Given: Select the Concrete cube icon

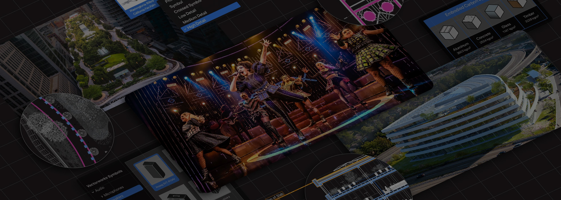Looking at the screenshot, I should pyautogui.click(x=471, y=21).
